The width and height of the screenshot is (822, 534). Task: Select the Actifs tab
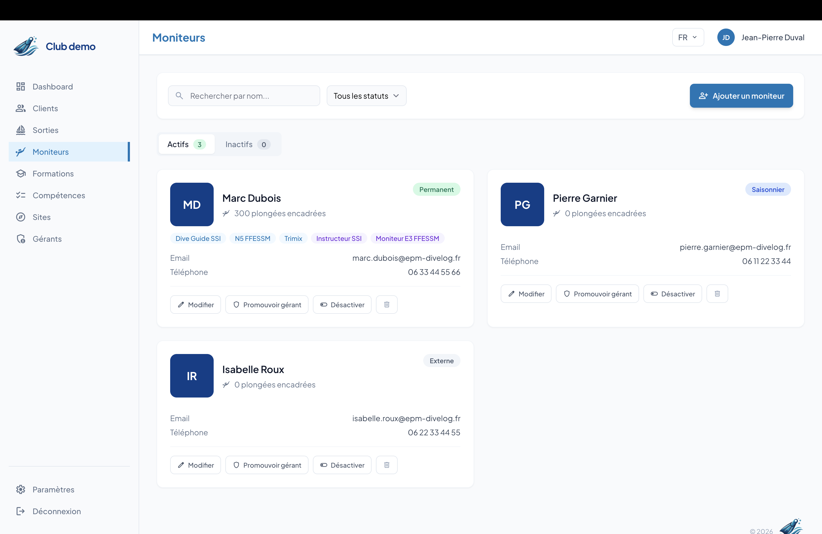186,144
